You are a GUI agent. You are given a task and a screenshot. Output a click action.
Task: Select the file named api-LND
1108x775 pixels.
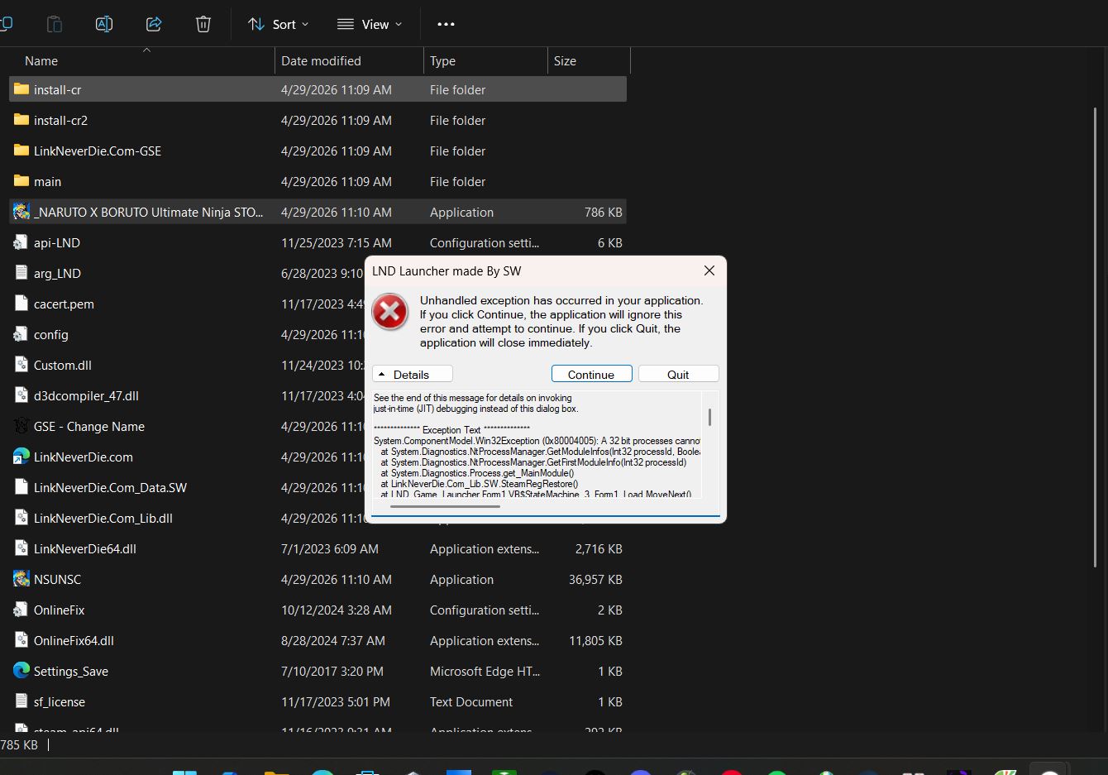point(57,242)
